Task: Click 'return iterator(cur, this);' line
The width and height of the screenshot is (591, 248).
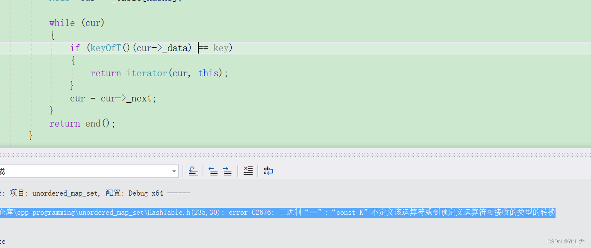Action: (x=159, y=73)
